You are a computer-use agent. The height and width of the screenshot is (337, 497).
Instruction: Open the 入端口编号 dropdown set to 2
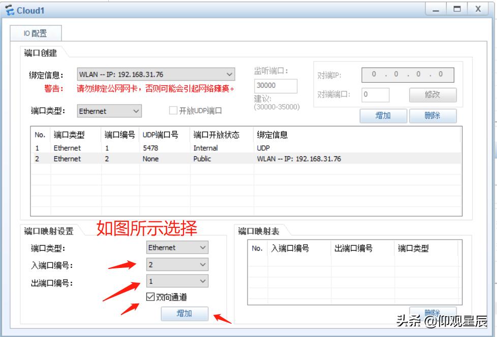(x=176, y=264)
